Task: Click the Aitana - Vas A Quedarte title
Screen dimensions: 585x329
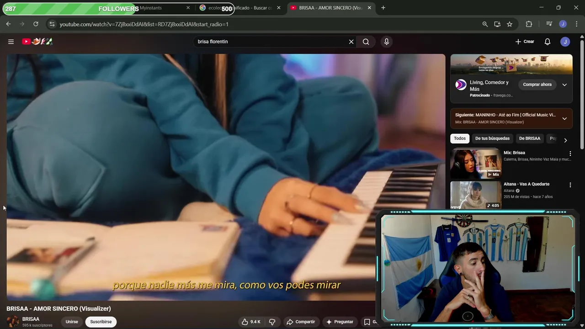Action: (x=526, y=184)
